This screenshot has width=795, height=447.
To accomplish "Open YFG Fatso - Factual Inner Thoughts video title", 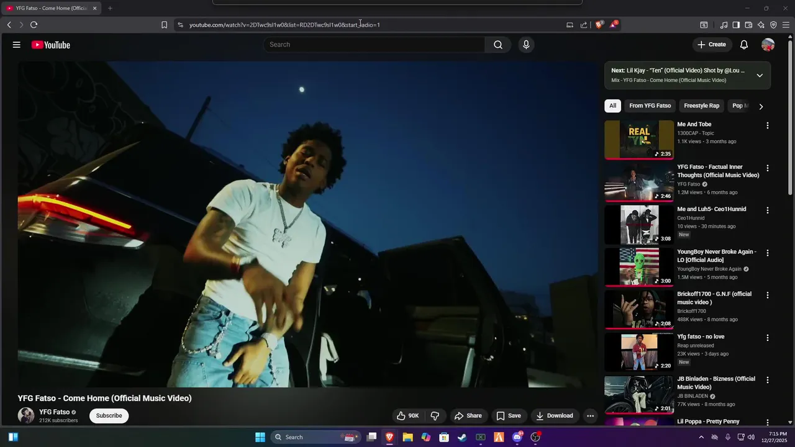I will point(718,171).
